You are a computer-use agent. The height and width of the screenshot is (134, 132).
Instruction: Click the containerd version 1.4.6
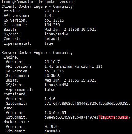click(50, 99)
